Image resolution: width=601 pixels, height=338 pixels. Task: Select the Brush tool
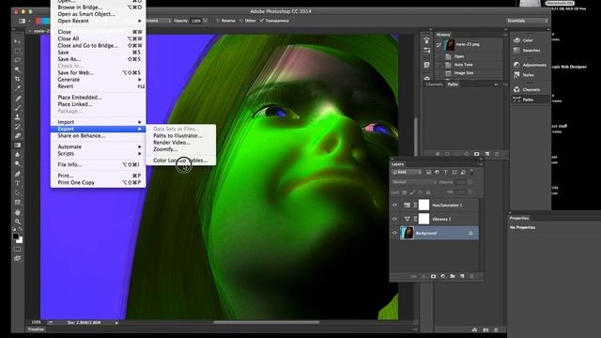click(x=18, y=108)
